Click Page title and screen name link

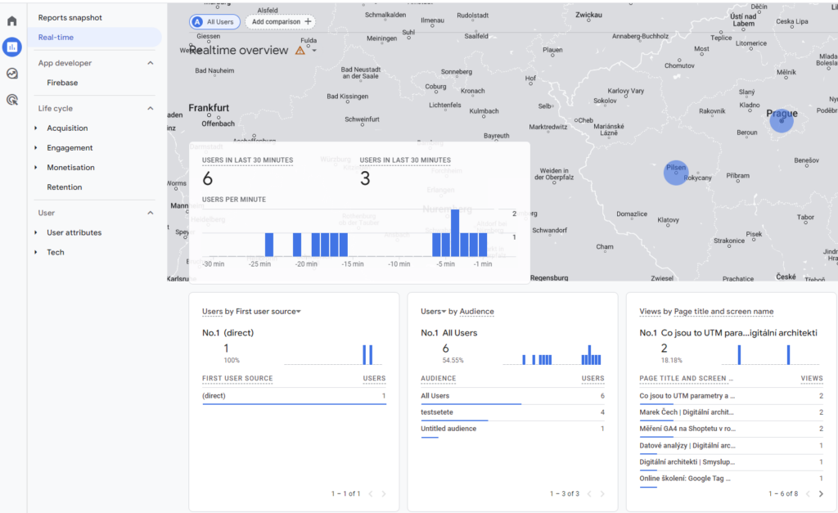(x=723, y=312)
